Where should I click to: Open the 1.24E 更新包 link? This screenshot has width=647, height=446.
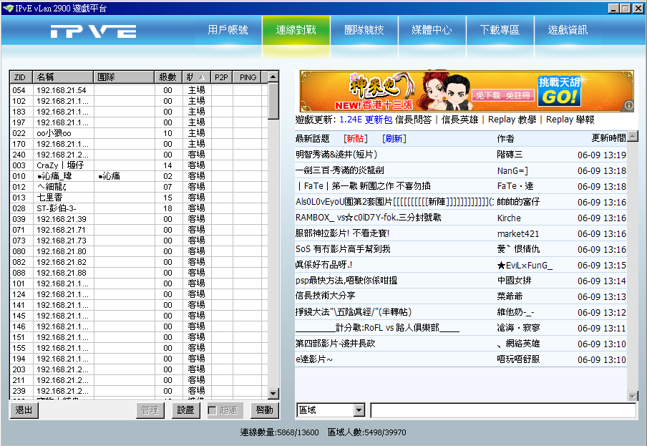pos(365,120)
